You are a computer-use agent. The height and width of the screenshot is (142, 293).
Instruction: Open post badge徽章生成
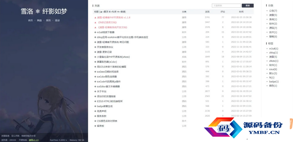pyautogui.click(x=105, y=106)
